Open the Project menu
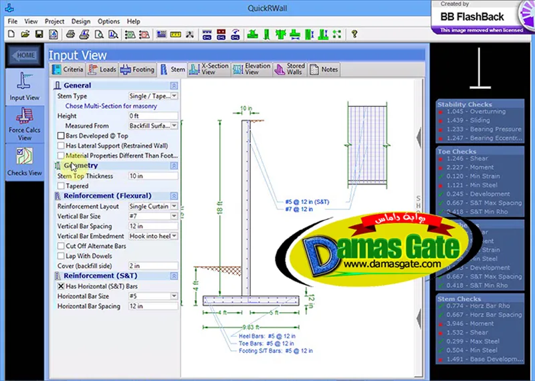 click(x=54, y=21)
